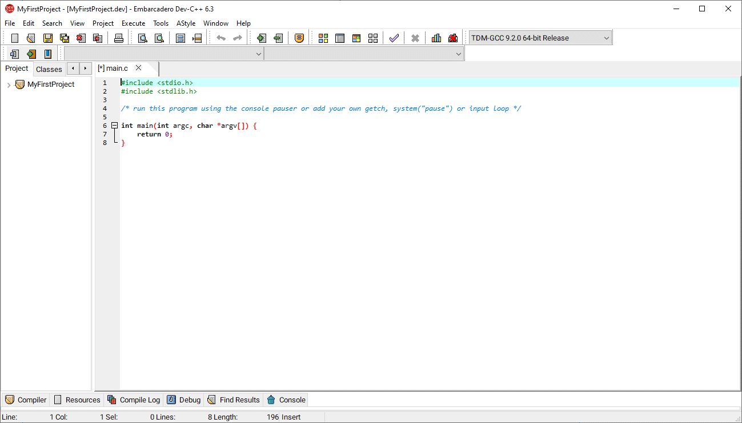Click the blue bookmark icon in the second toolbar row
This screenshot has width=742, height=423.
(48, 54)
